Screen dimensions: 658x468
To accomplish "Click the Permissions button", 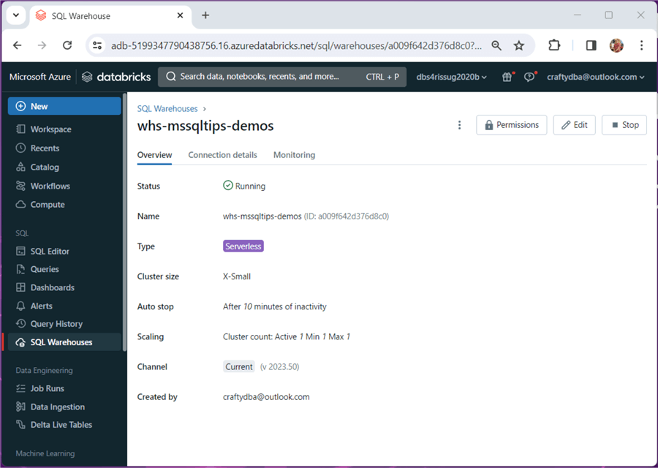I will click(512, 125).
